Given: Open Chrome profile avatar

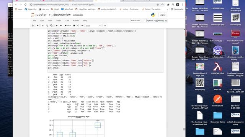Looking at the screenshot, I should pos(178,5).
